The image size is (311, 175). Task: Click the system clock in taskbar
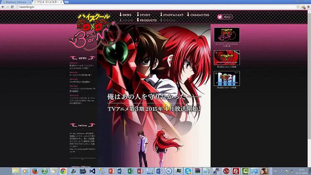pyautogui.click(x=301, y=171)
